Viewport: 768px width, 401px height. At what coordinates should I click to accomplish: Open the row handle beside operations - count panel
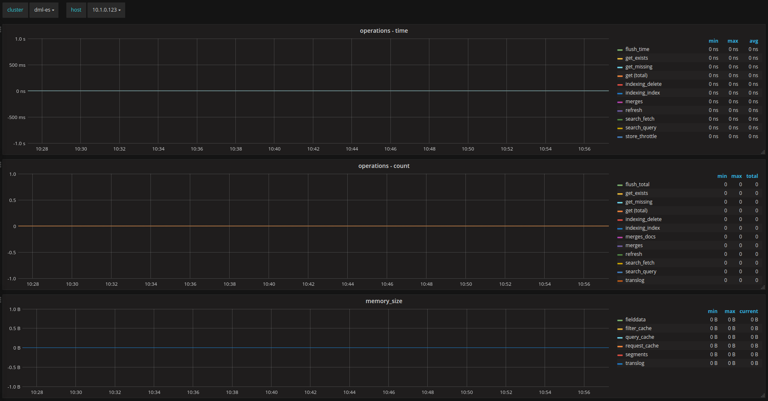click(x=1, y=164)
